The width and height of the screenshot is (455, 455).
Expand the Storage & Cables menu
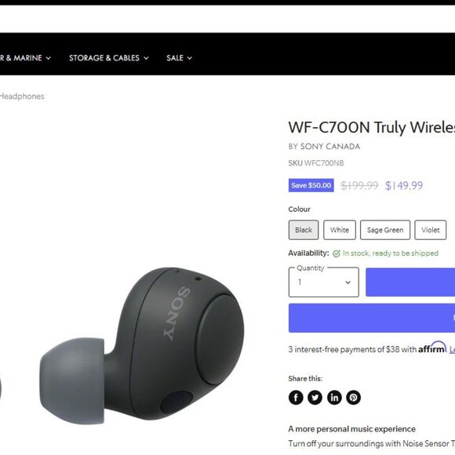(109, 58)
